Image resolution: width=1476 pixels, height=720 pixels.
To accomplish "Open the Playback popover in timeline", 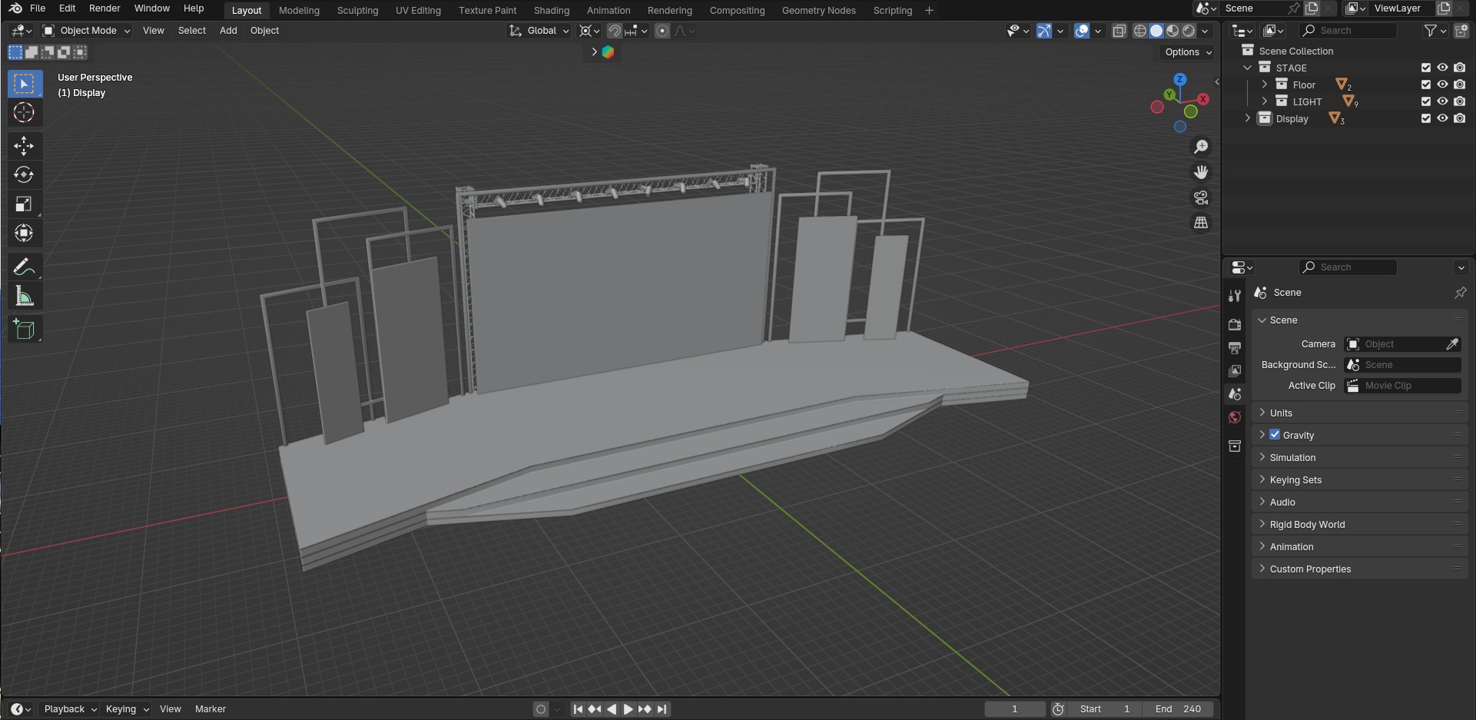I will pyautogui.click(x=70, y=709).
